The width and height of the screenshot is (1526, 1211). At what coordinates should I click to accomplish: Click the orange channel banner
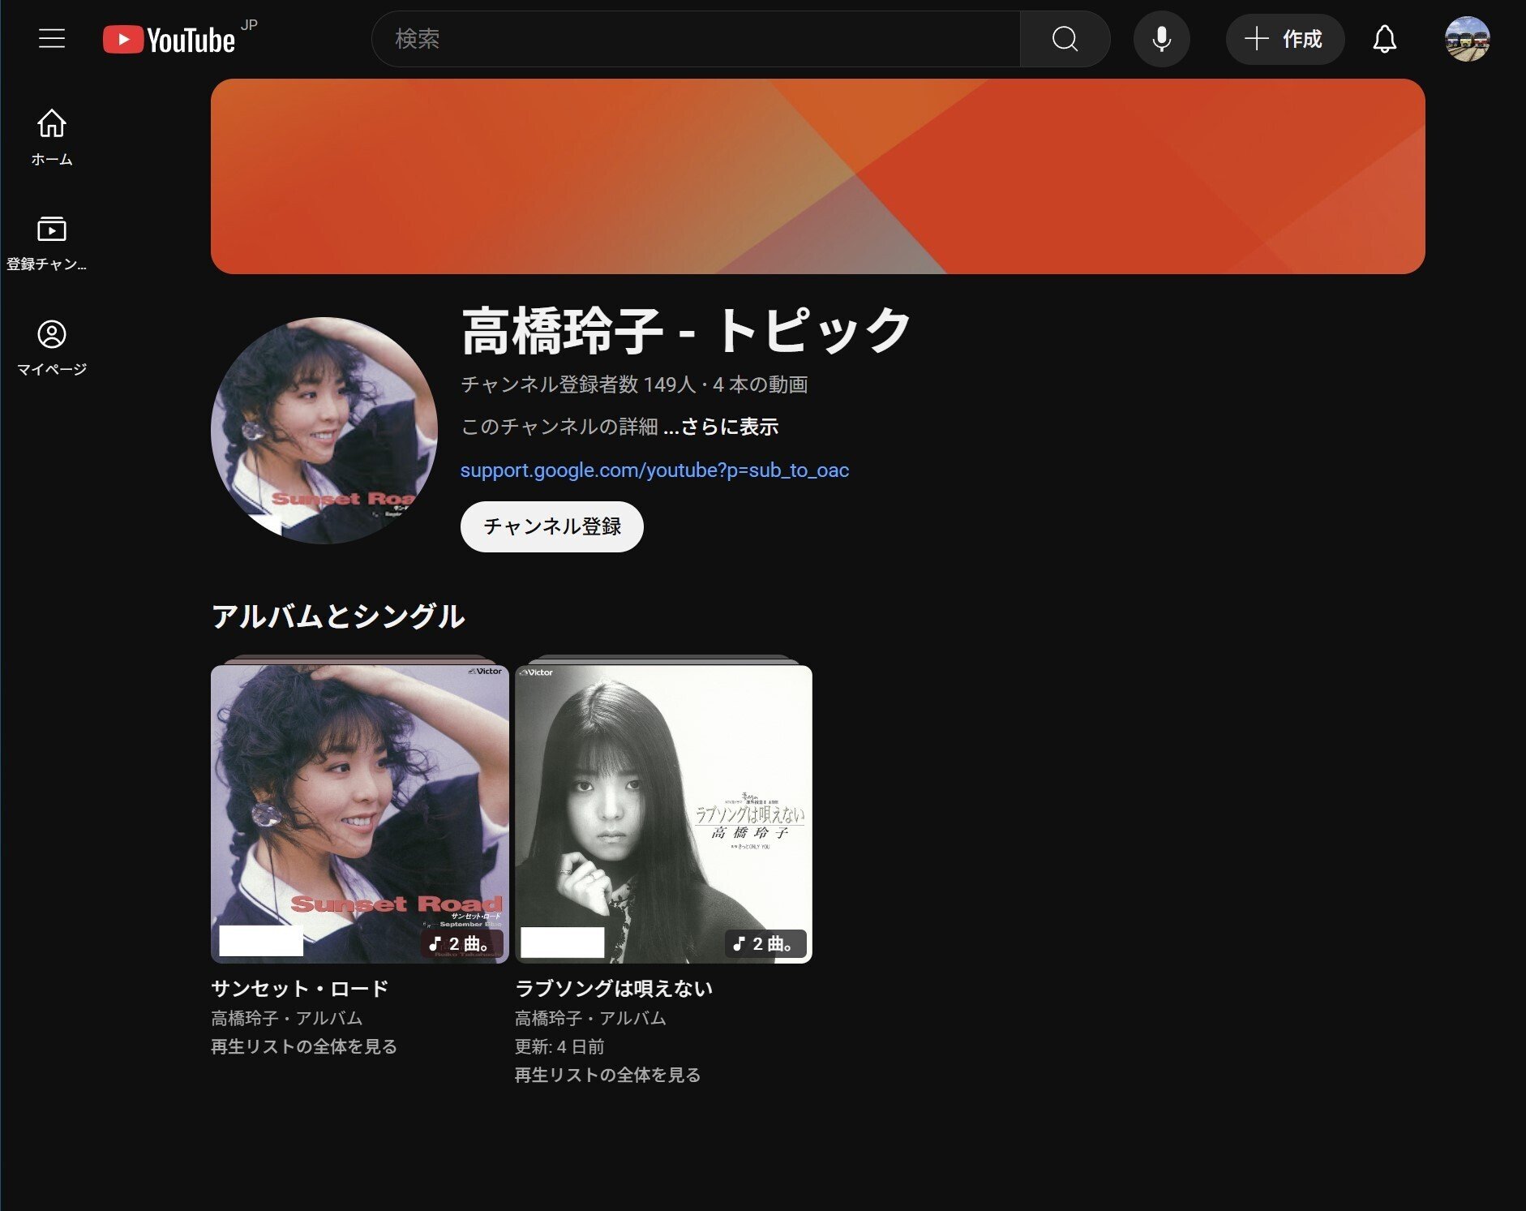tap(817, 176)
